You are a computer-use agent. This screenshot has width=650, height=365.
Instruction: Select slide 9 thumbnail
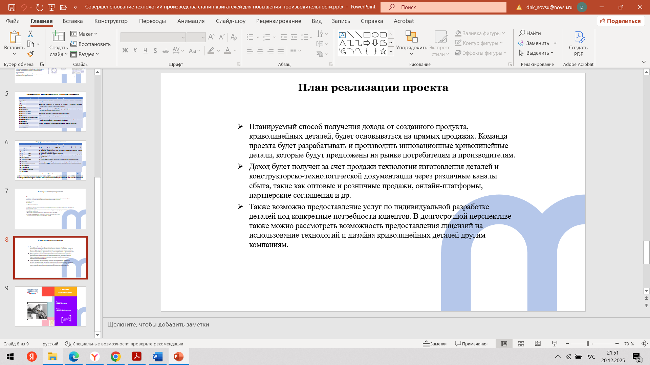(x=50, y=306)
